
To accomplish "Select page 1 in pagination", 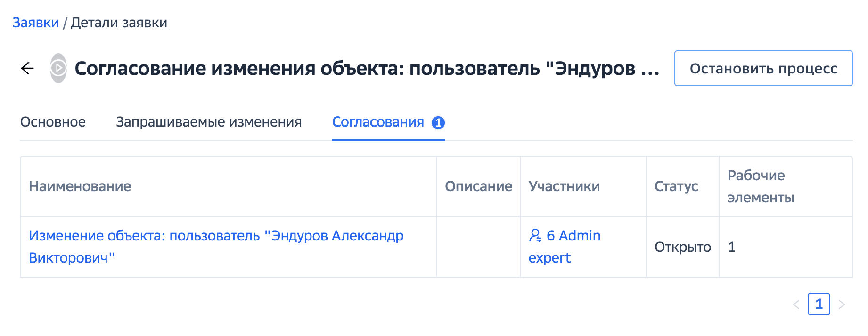I will tap(819, 304).
